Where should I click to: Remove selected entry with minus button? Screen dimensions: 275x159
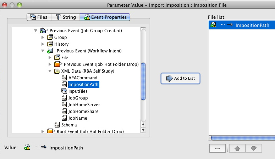coord(217,148)
